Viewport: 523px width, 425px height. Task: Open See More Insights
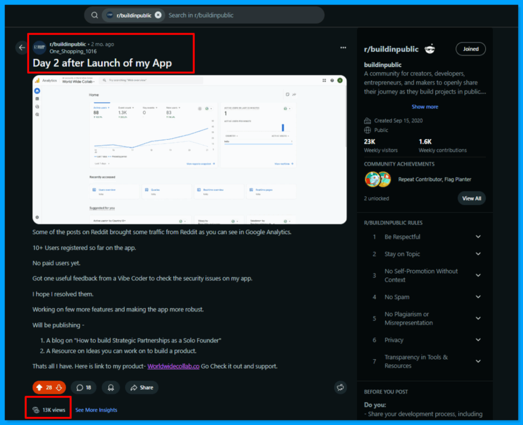96,410
